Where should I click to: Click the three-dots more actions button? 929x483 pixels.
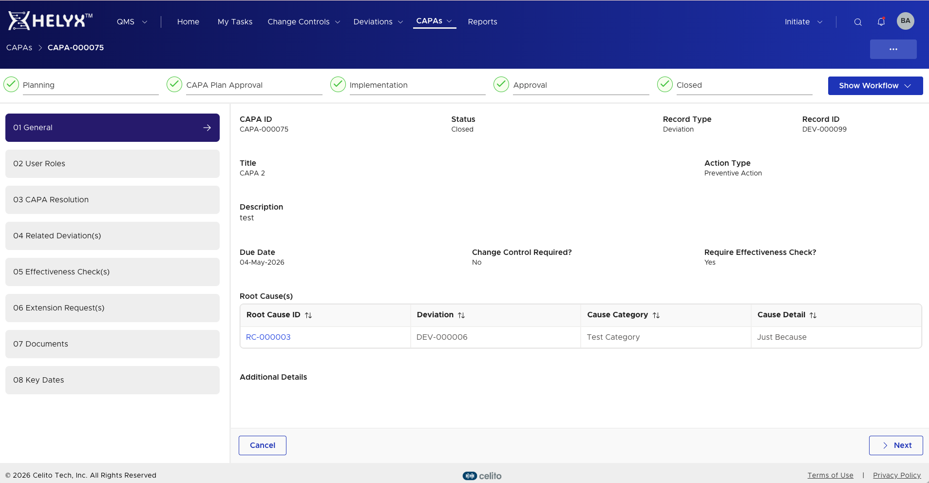point(893,49)
